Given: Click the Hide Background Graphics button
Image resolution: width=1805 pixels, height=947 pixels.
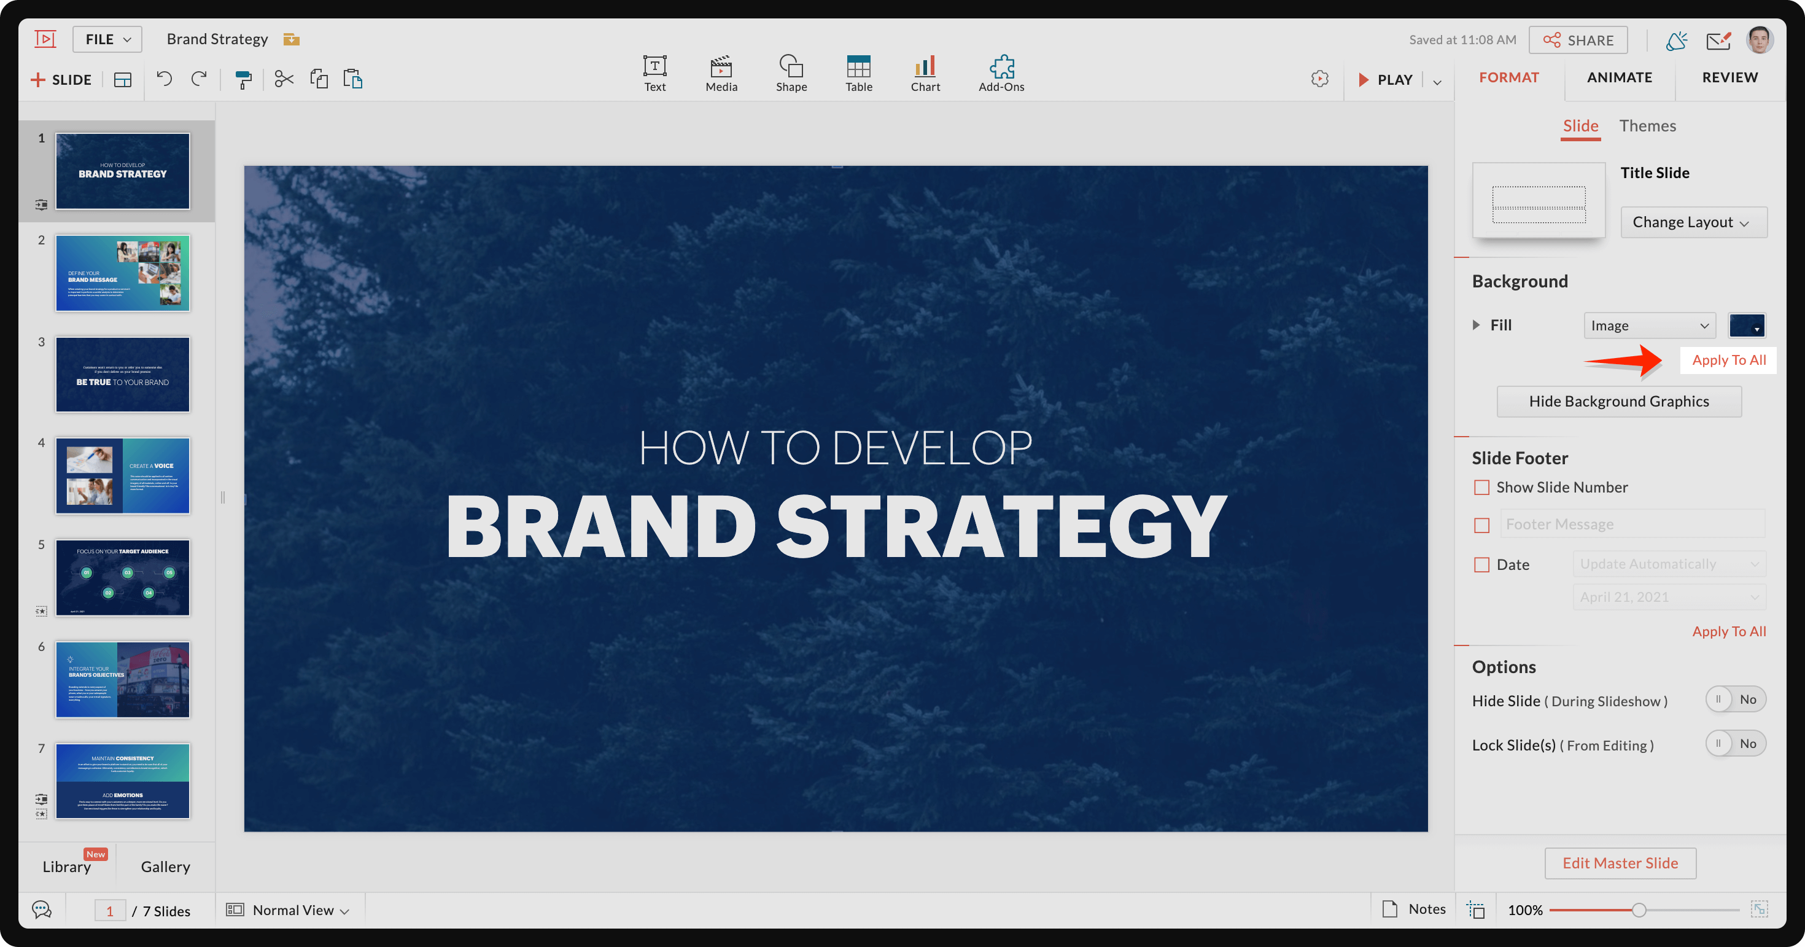Looking at the screenshot, I should pos(1618,402).
